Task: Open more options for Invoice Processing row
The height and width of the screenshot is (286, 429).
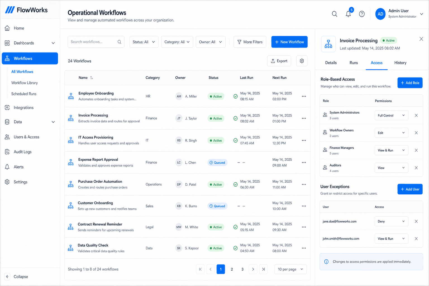Action: [x=304, y=118]
